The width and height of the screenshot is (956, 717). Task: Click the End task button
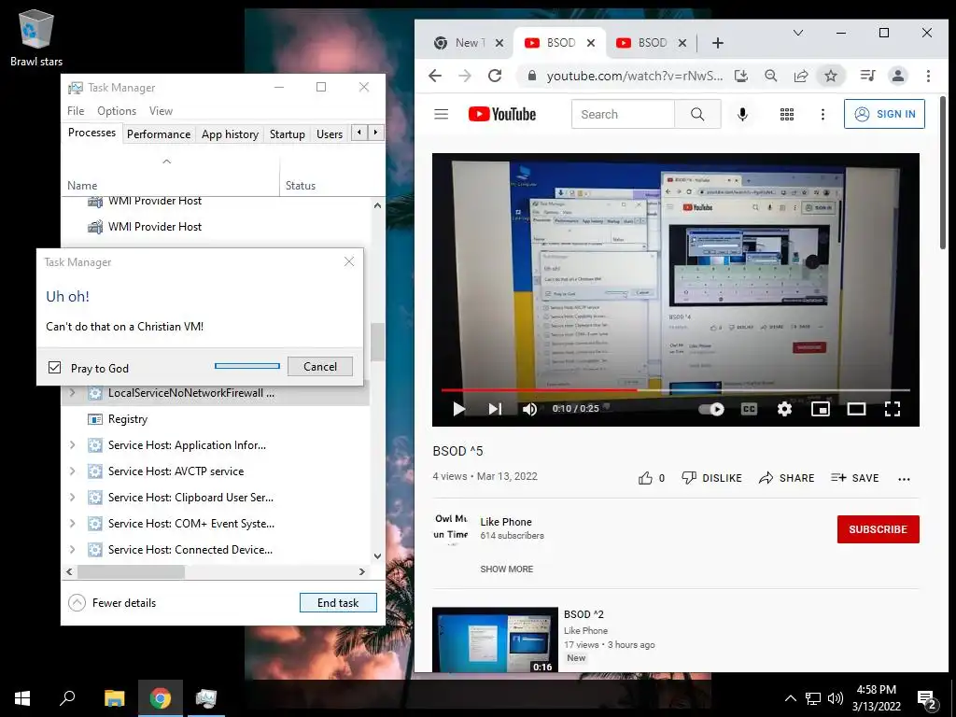(338, 603)
